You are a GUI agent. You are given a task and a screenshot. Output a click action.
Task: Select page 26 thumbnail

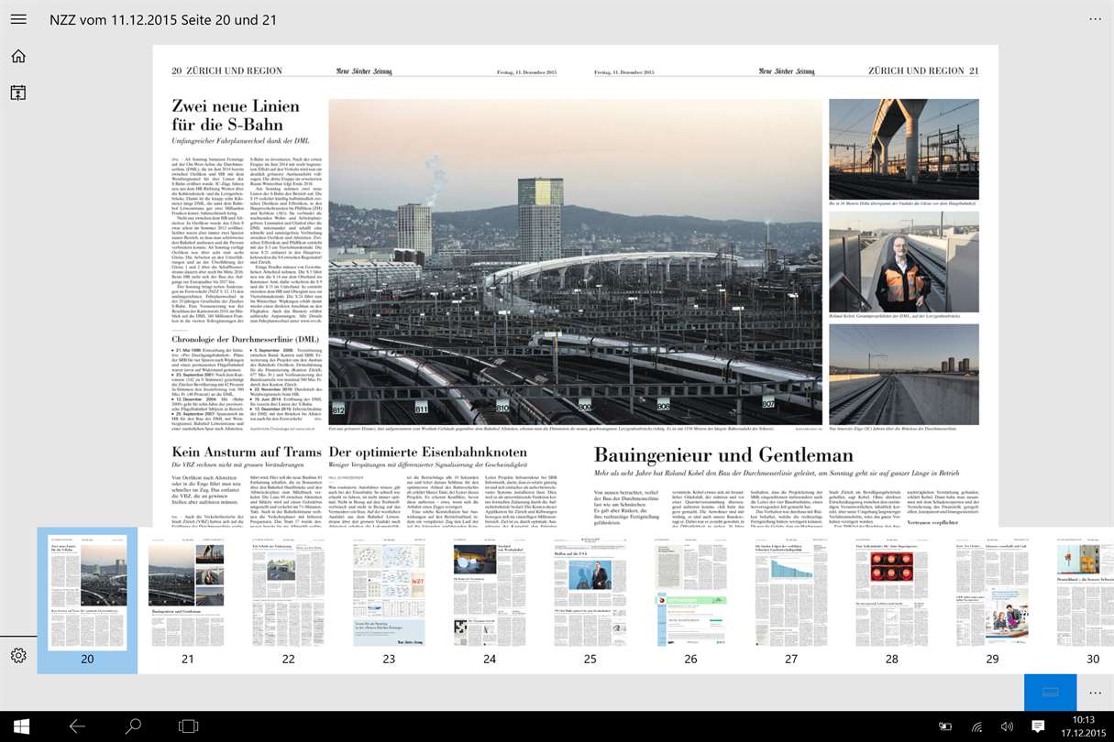click(x=690, y=600)
